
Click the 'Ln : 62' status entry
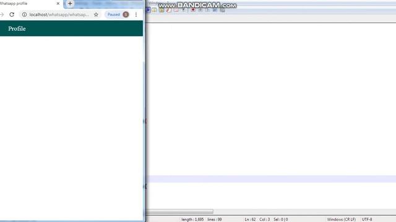250,220
